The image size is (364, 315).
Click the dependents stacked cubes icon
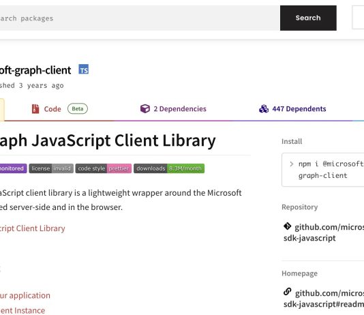click(x=264, y=108)
